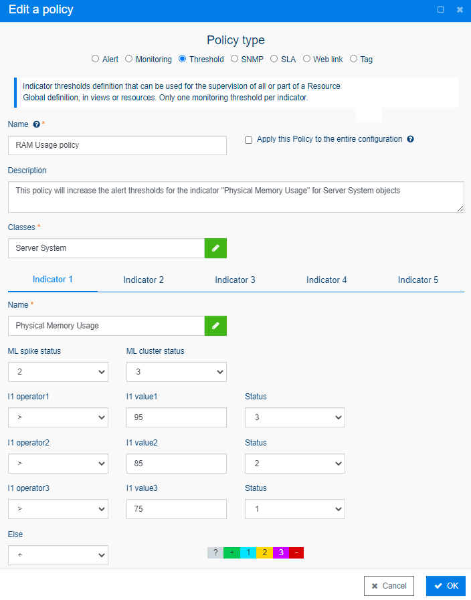
Task: Click into the I1 value1 field showing 95
Action: [177, 417]
